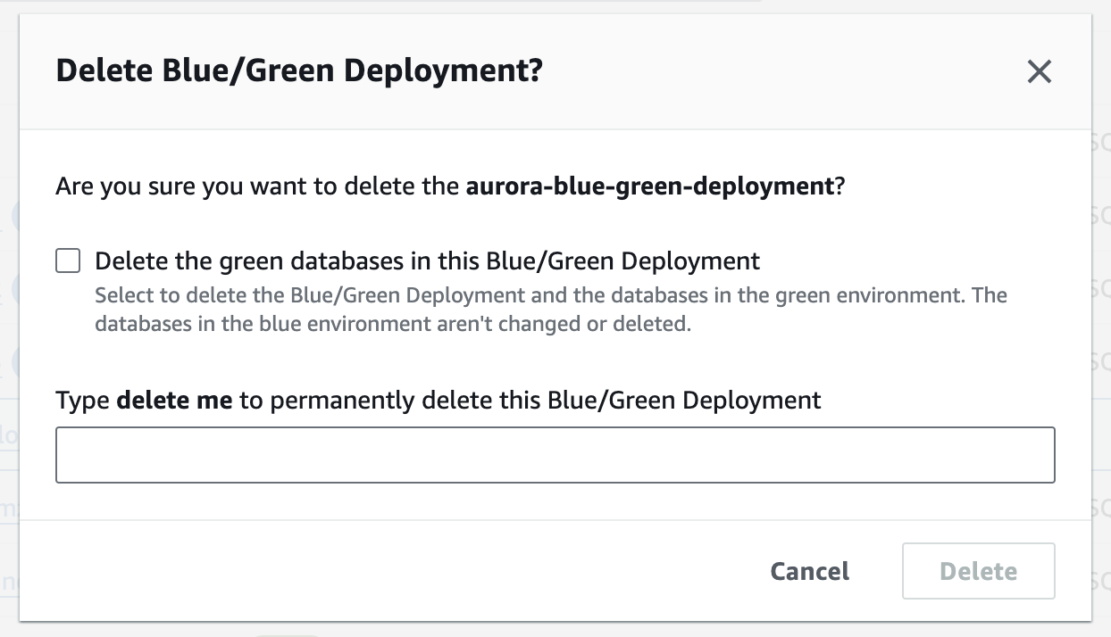
Task: Click the dialog header area
Action: click(554, 70)
